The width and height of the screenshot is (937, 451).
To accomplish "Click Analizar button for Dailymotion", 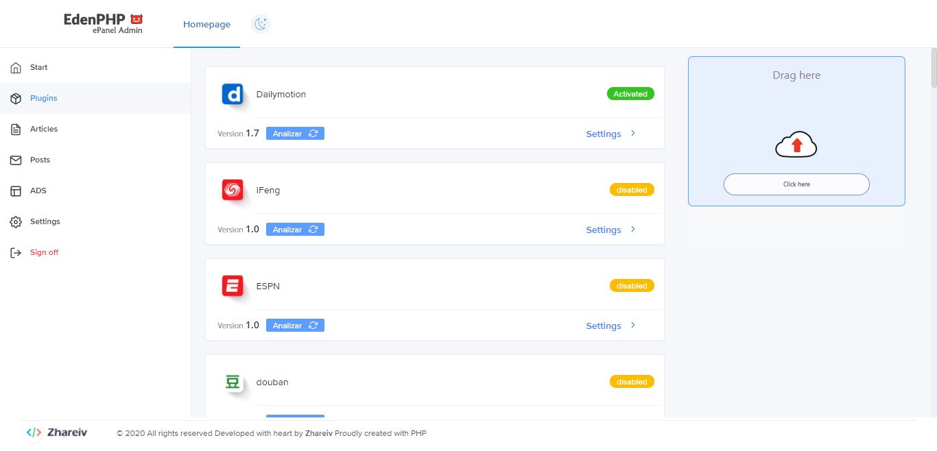I will coord(295,134).
